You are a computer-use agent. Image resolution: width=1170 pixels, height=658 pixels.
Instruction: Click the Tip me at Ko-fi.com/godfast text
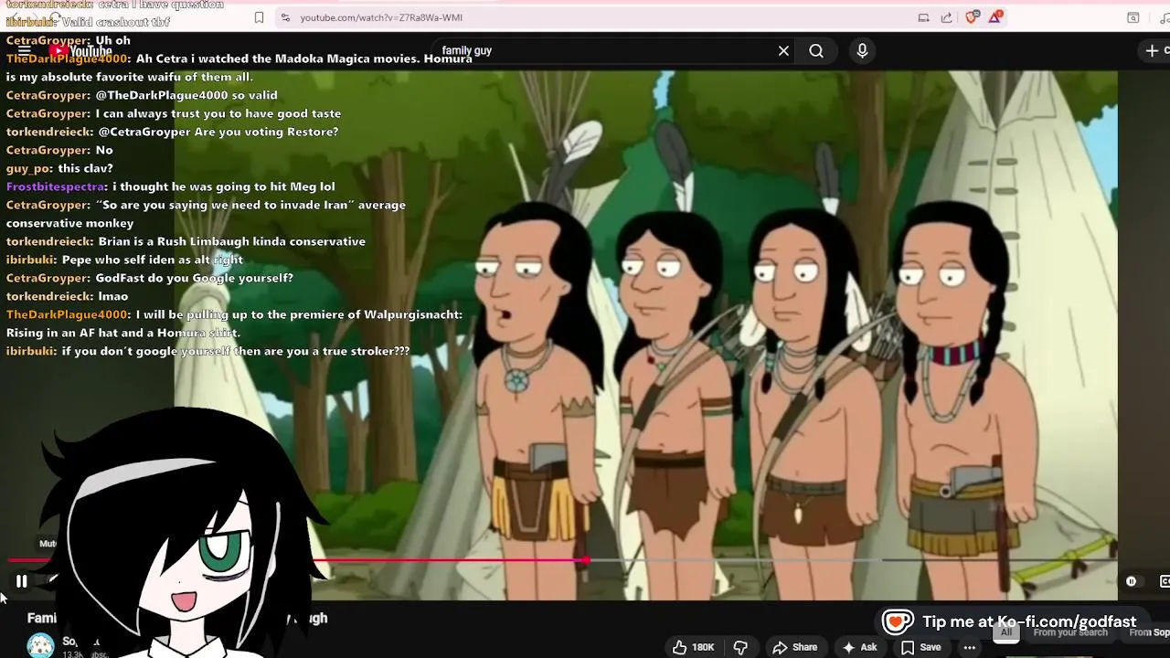pos(1029,621)
